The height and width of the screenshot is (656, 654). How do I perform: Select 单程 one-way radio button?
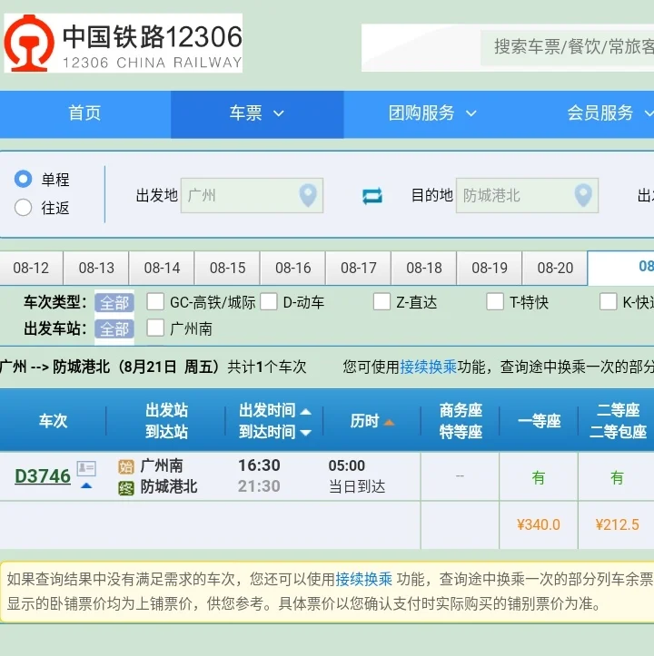click(23, 179)
